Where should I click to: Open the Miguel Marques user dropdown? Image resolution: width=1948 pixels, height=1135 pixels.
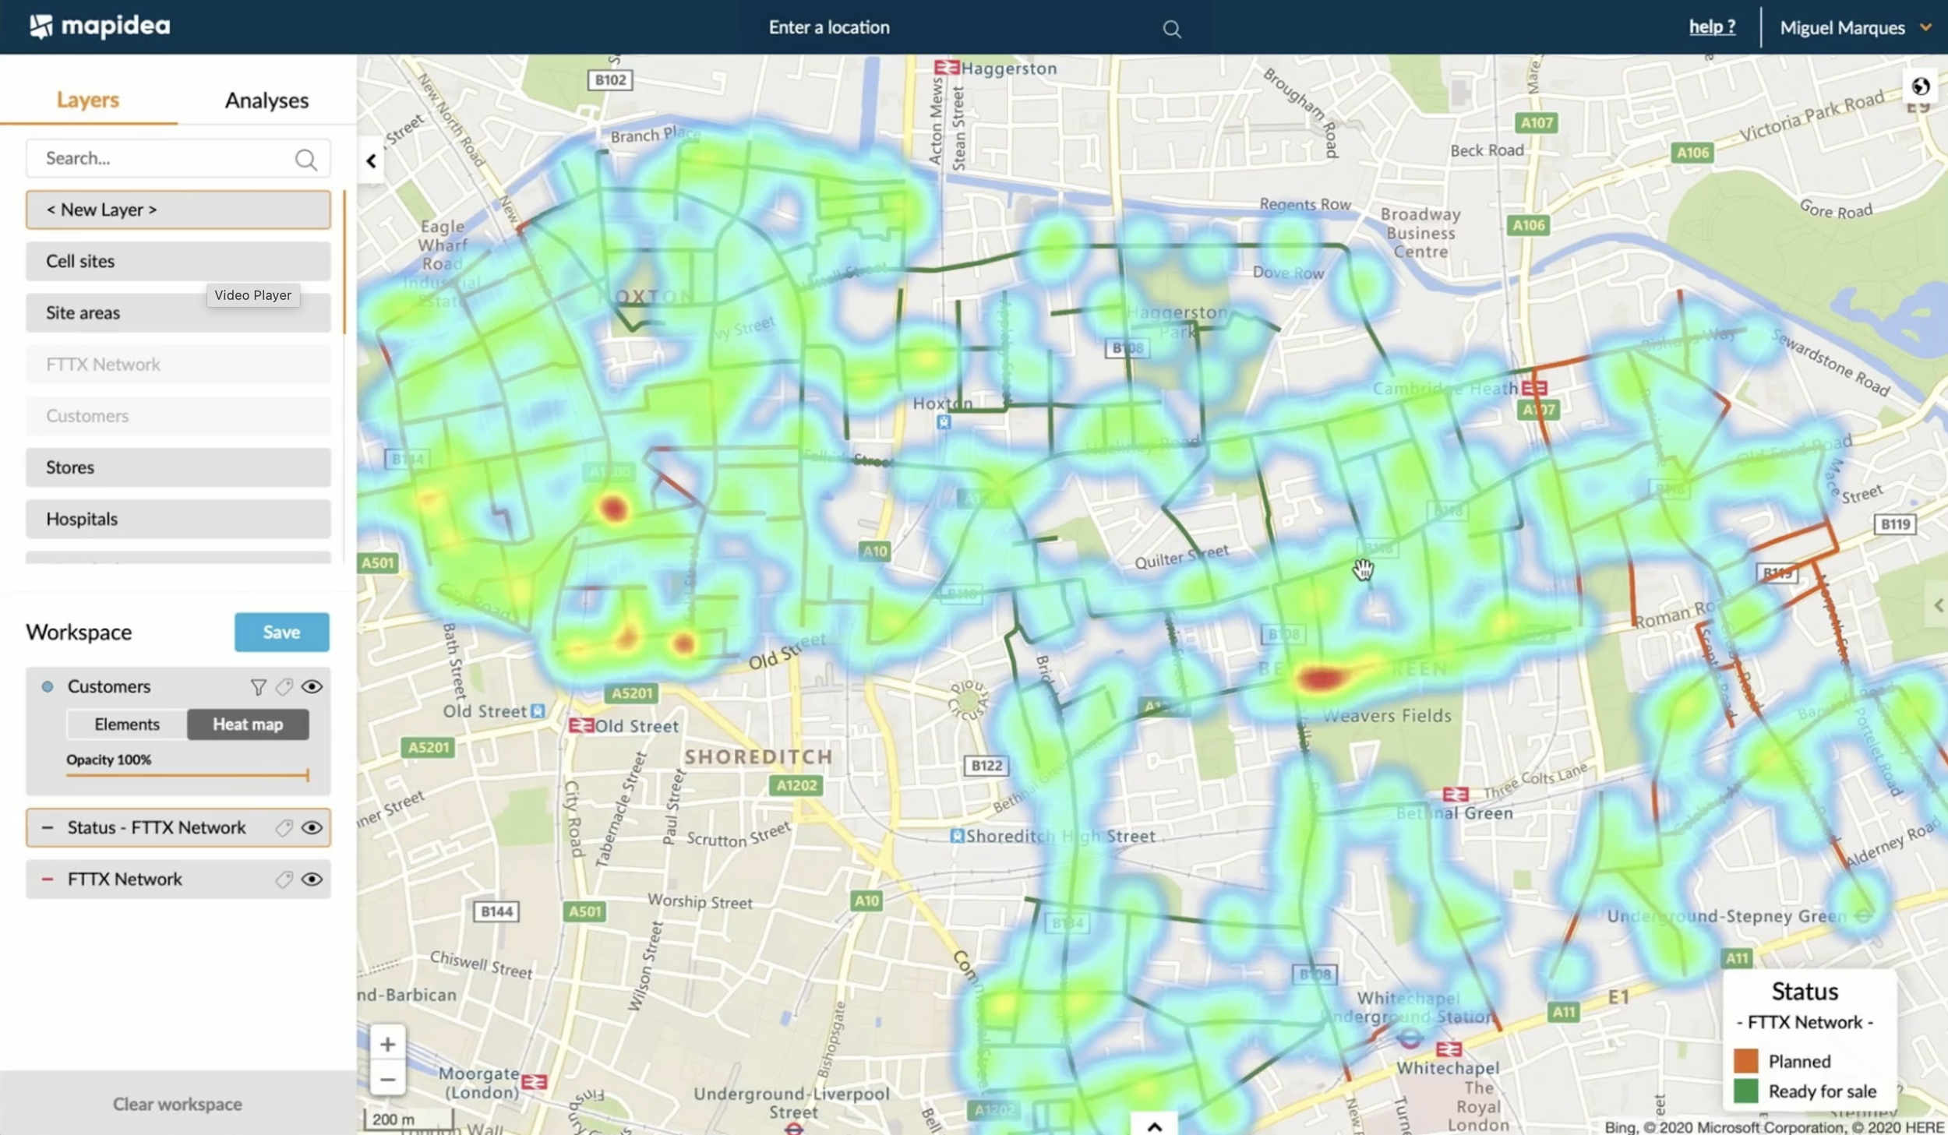click(1855, 28)
